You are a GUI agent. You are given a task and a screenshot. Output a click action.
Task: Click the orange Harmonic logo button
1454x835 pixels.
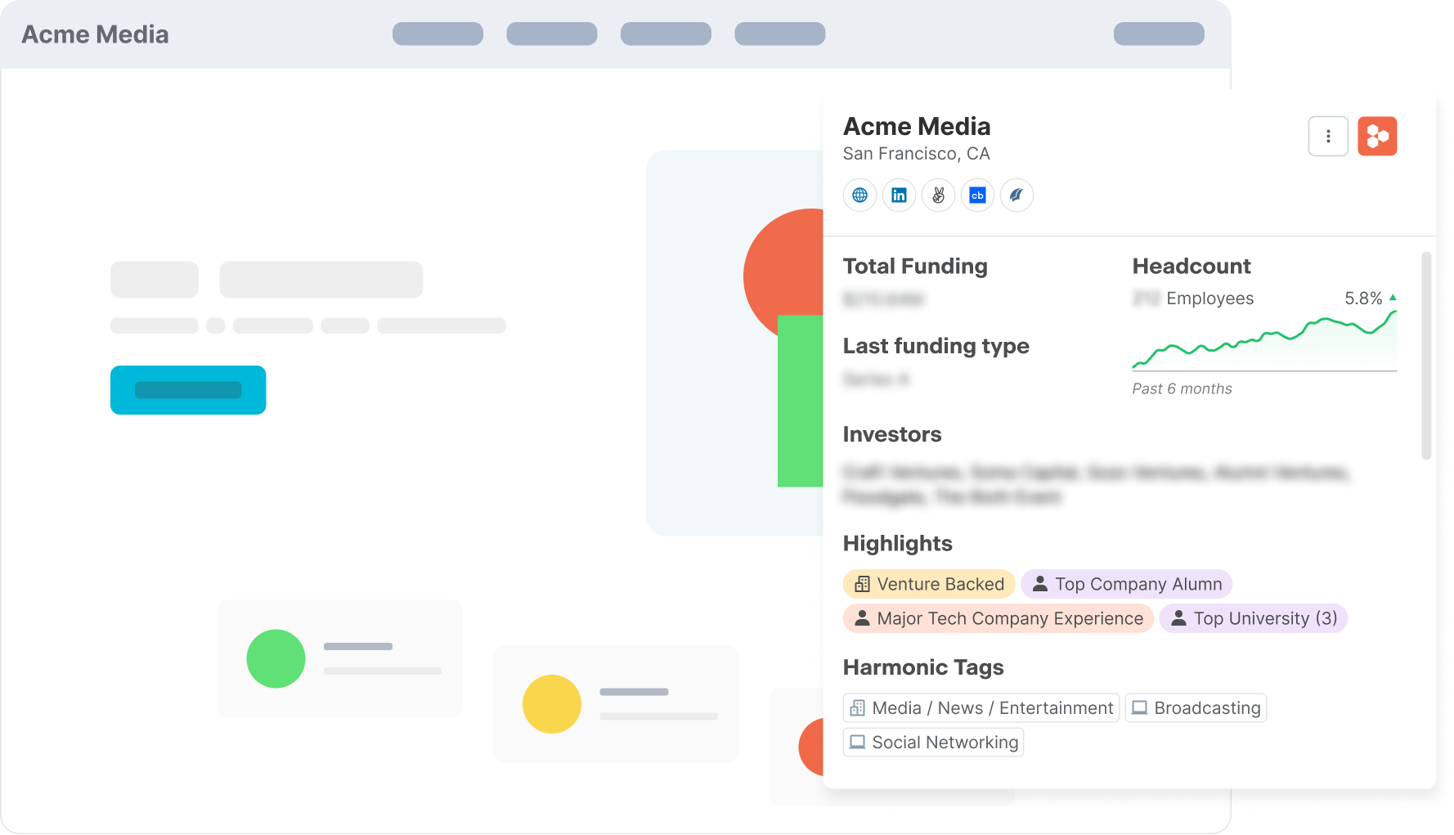point(1377,136)
